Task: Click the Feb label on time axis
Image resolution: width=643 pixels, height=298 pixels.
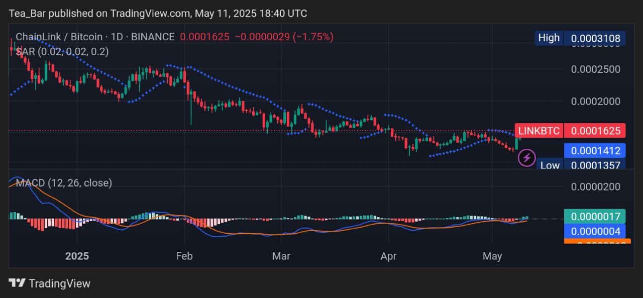Action: (184, 256)
